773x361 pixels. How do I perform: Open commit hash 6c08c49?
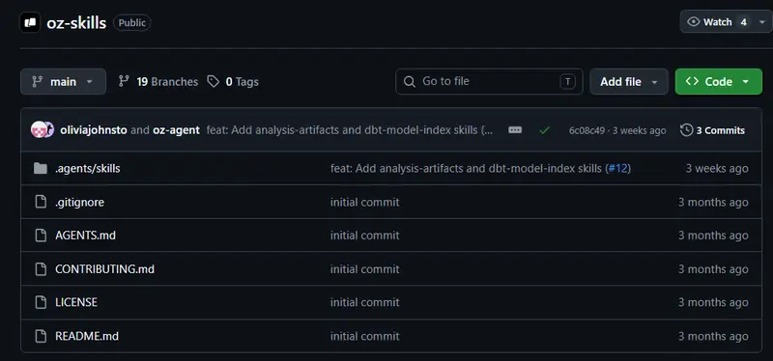[587, 130]
